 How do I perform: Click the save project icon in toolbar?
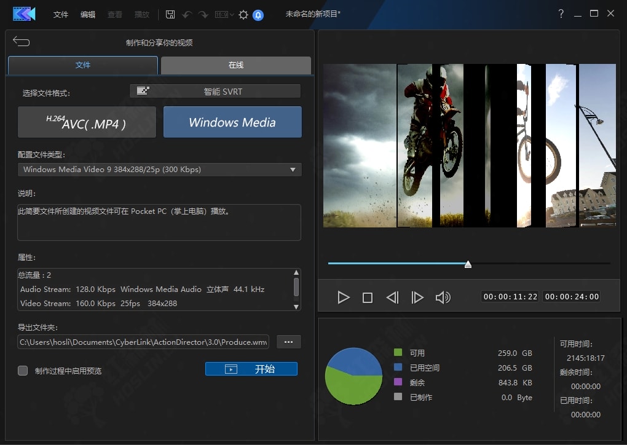click(170, 14)
